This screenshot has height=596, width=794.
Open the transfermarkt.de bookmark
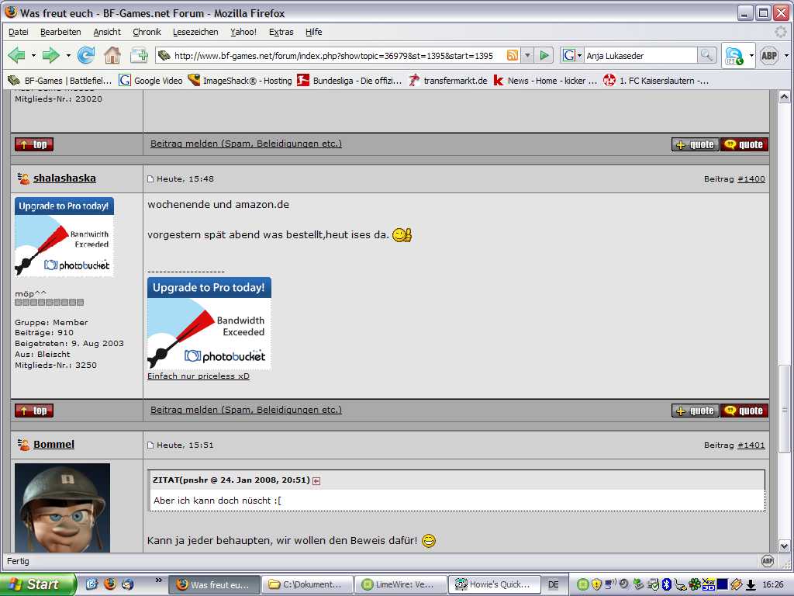tap(447, 81)
